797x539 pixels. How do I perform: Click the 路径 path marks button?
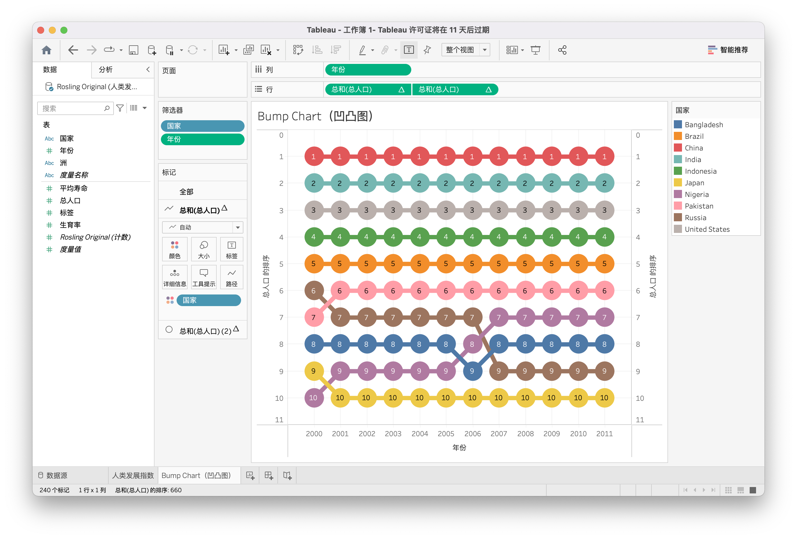coord(231,277)
